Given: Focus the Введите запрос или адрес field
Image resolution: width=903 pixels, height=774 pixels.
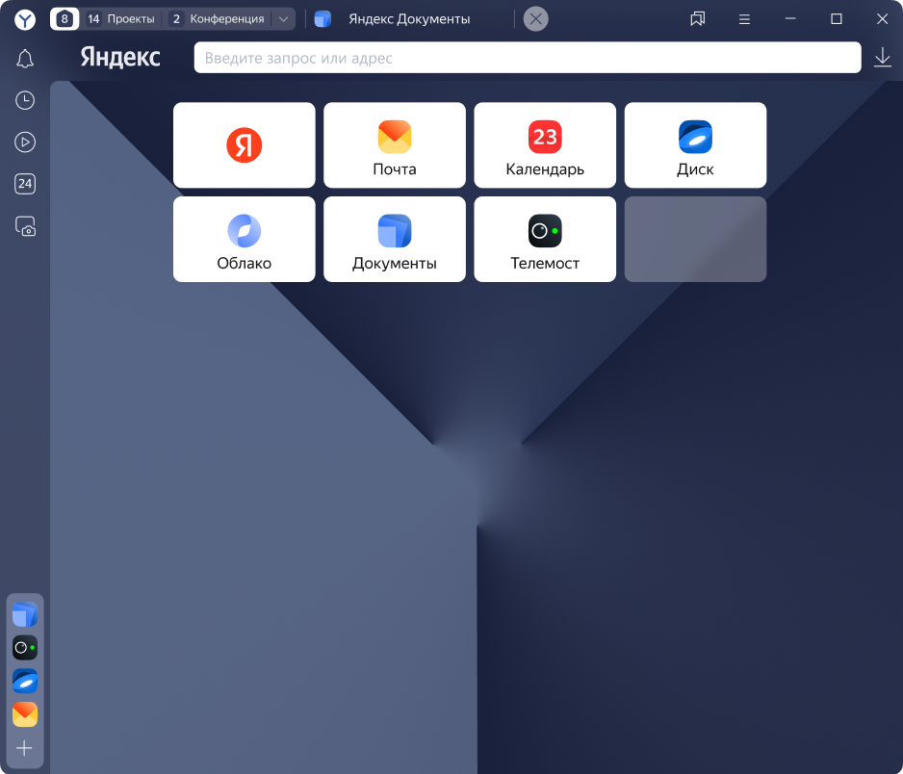Looking at the screenshot, I should coord(528,58).
